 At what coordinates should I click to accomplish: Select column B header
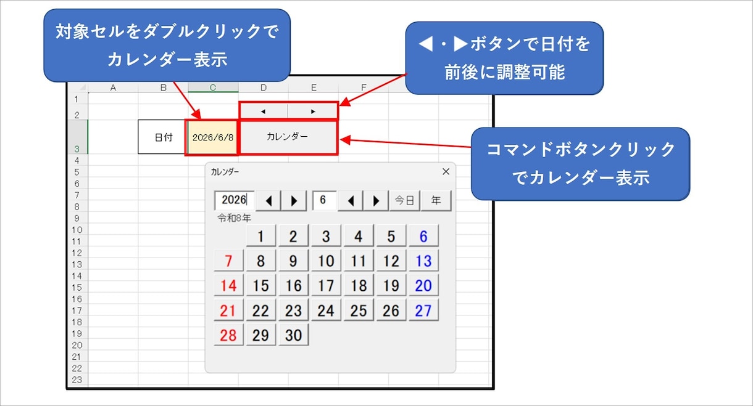pyautogui.click(x=163, y=87)
